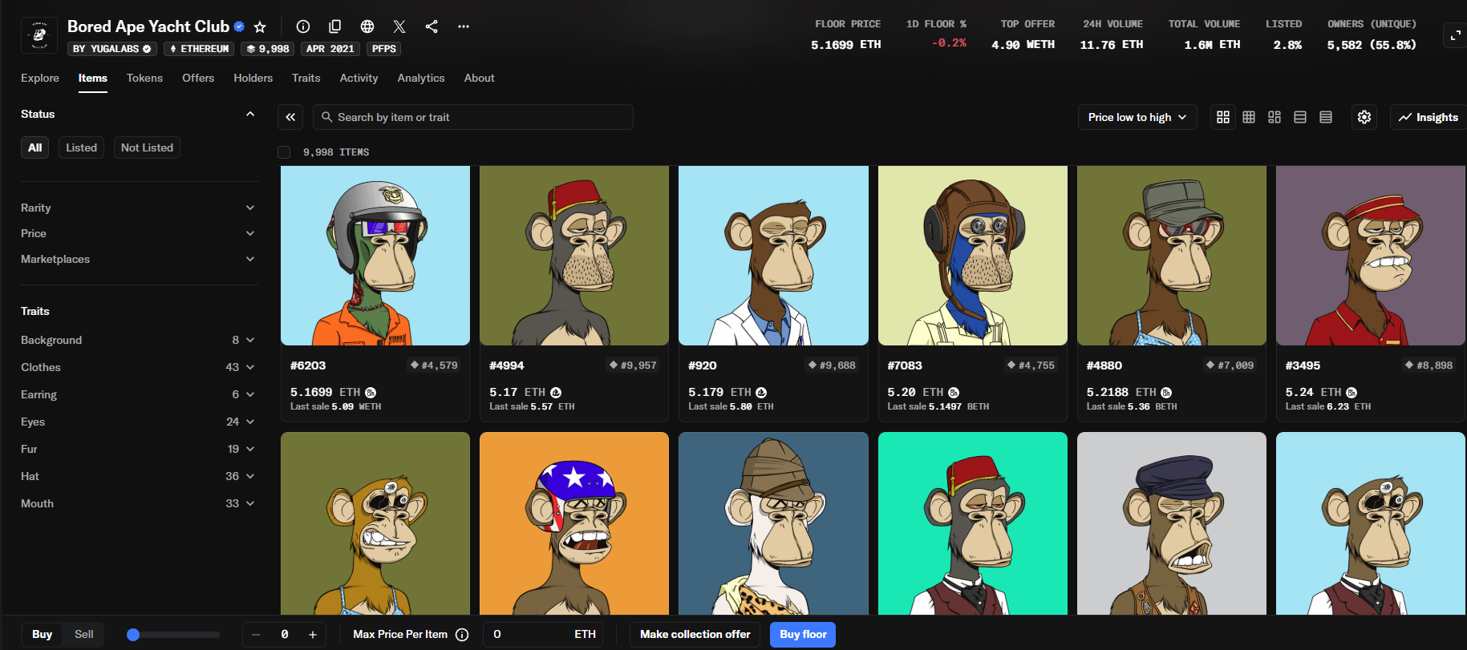Click the BY YUGALABS creator tag
The height and width of the screenshot is (650, 1467).
tap(112, 49)
